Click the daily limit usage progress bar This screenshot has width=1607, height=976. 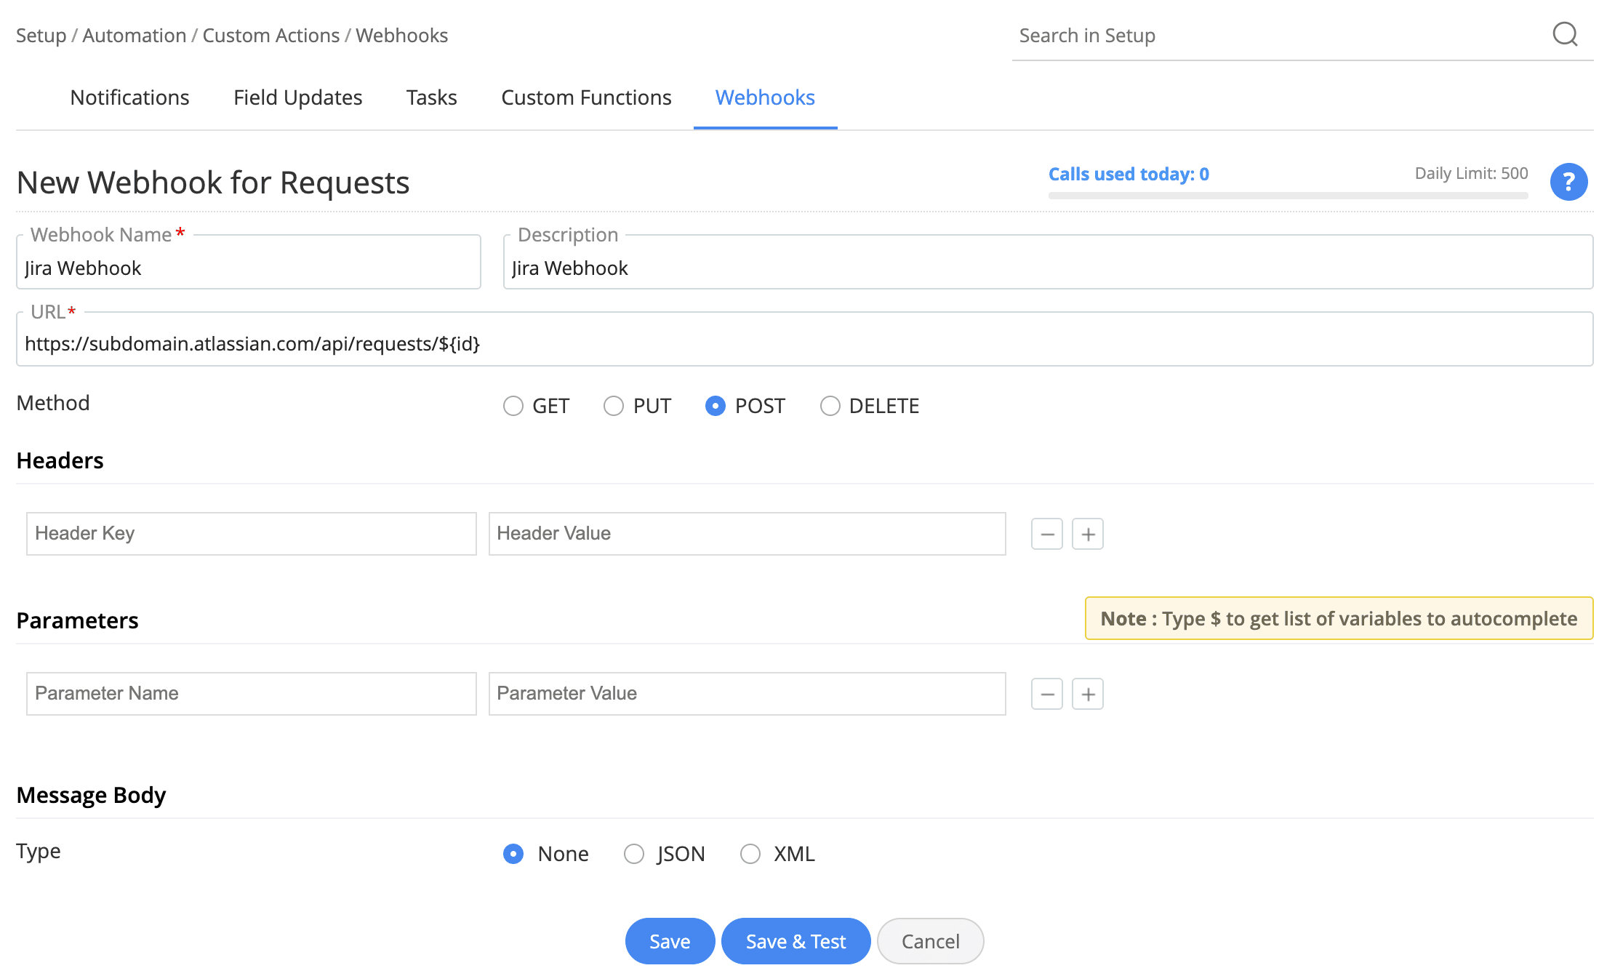(1288, 196)
